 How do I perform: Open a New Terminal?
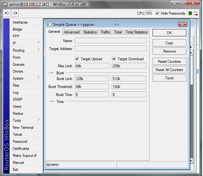26,128
